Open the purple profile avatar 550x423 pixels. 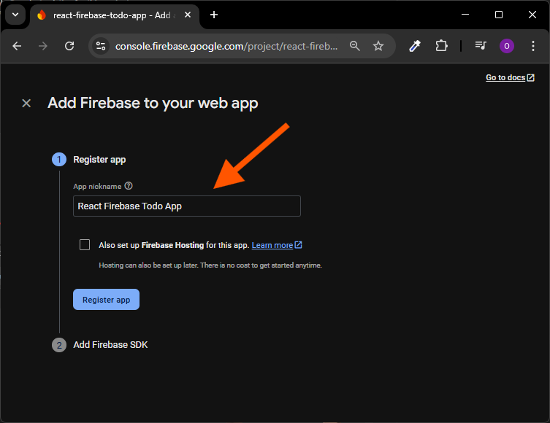point(507,46)
